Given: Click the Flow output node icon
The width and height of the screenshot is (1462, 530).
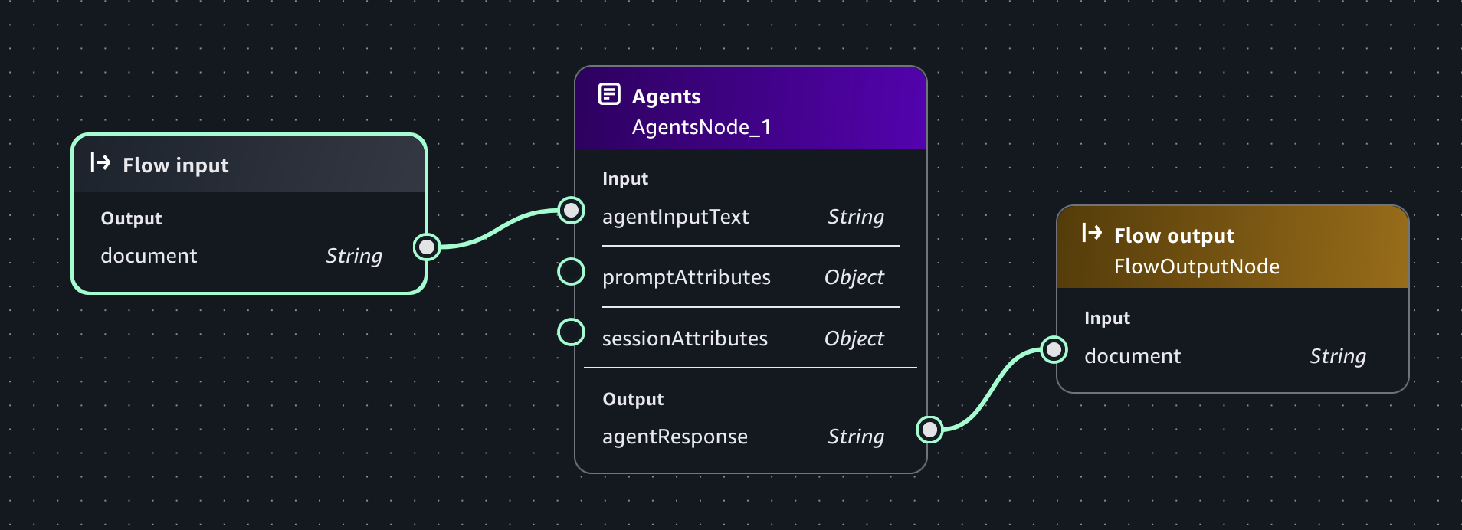Looking at the screenshot, I should [x=1093, y=234].
